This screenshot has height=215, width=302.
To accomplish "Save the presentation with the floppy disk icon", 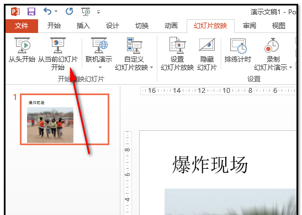I will coord(31,12).
